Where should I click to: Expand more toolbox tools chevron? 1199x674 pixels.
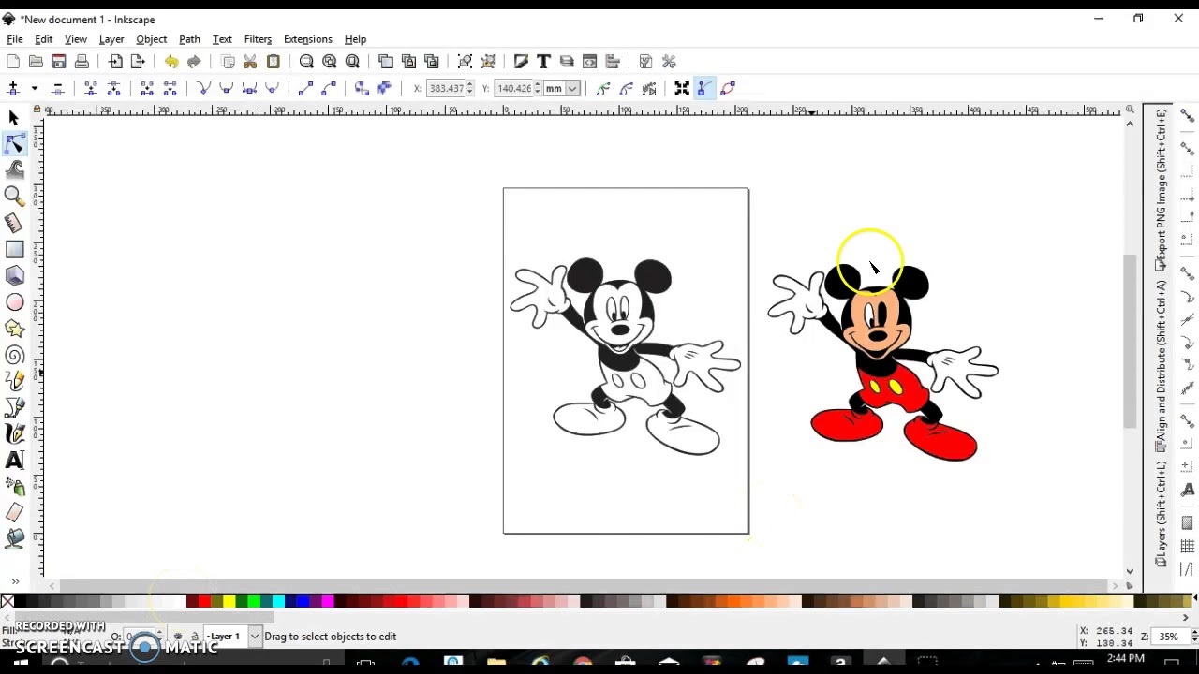coord(14,581)
